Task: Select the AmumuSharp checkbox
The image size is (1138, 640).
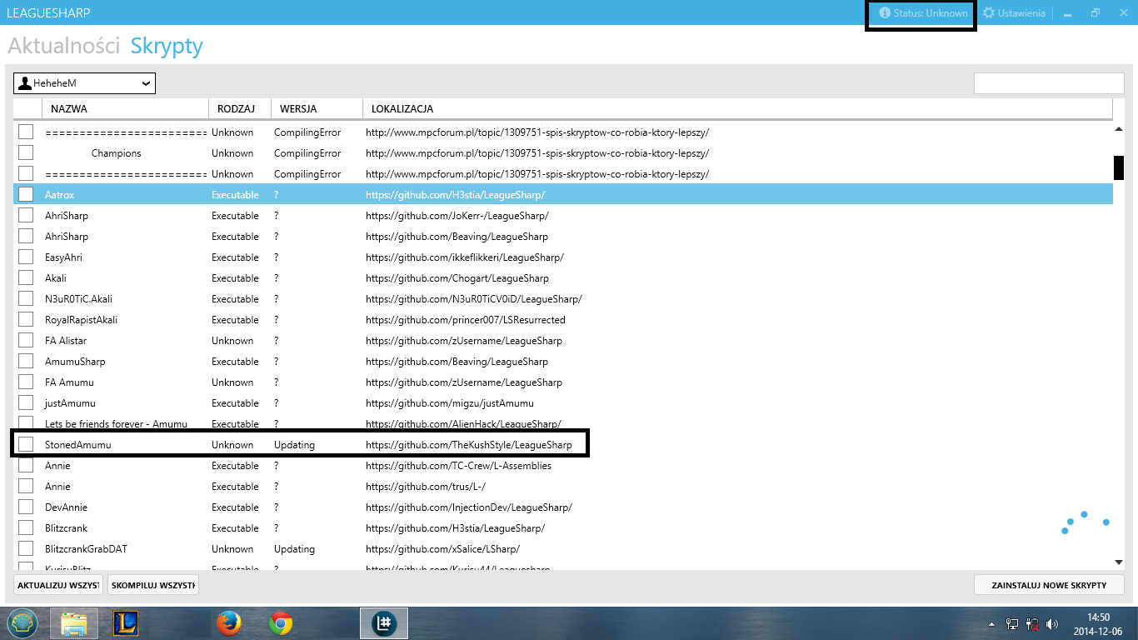Action: click(x=26, y=361)
